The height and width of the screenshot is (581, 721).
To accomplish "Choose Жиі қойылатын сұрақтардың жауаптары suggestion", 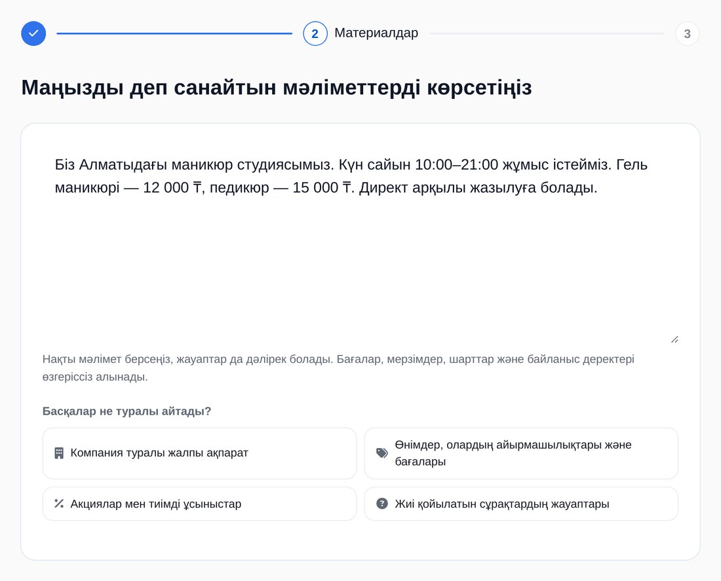I will [521, 504].
